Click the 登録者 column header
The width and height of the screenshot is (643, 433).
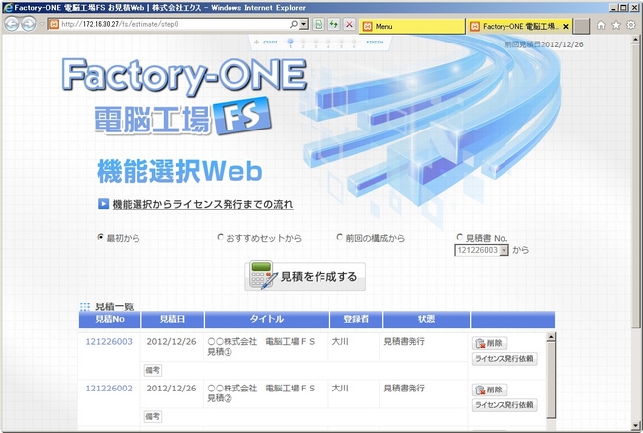[x=356, y=319]
